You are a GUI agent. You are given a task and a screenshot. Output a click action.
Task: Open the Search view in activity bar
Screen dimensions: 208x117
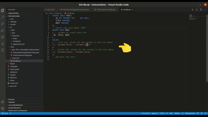coord(3,17)
